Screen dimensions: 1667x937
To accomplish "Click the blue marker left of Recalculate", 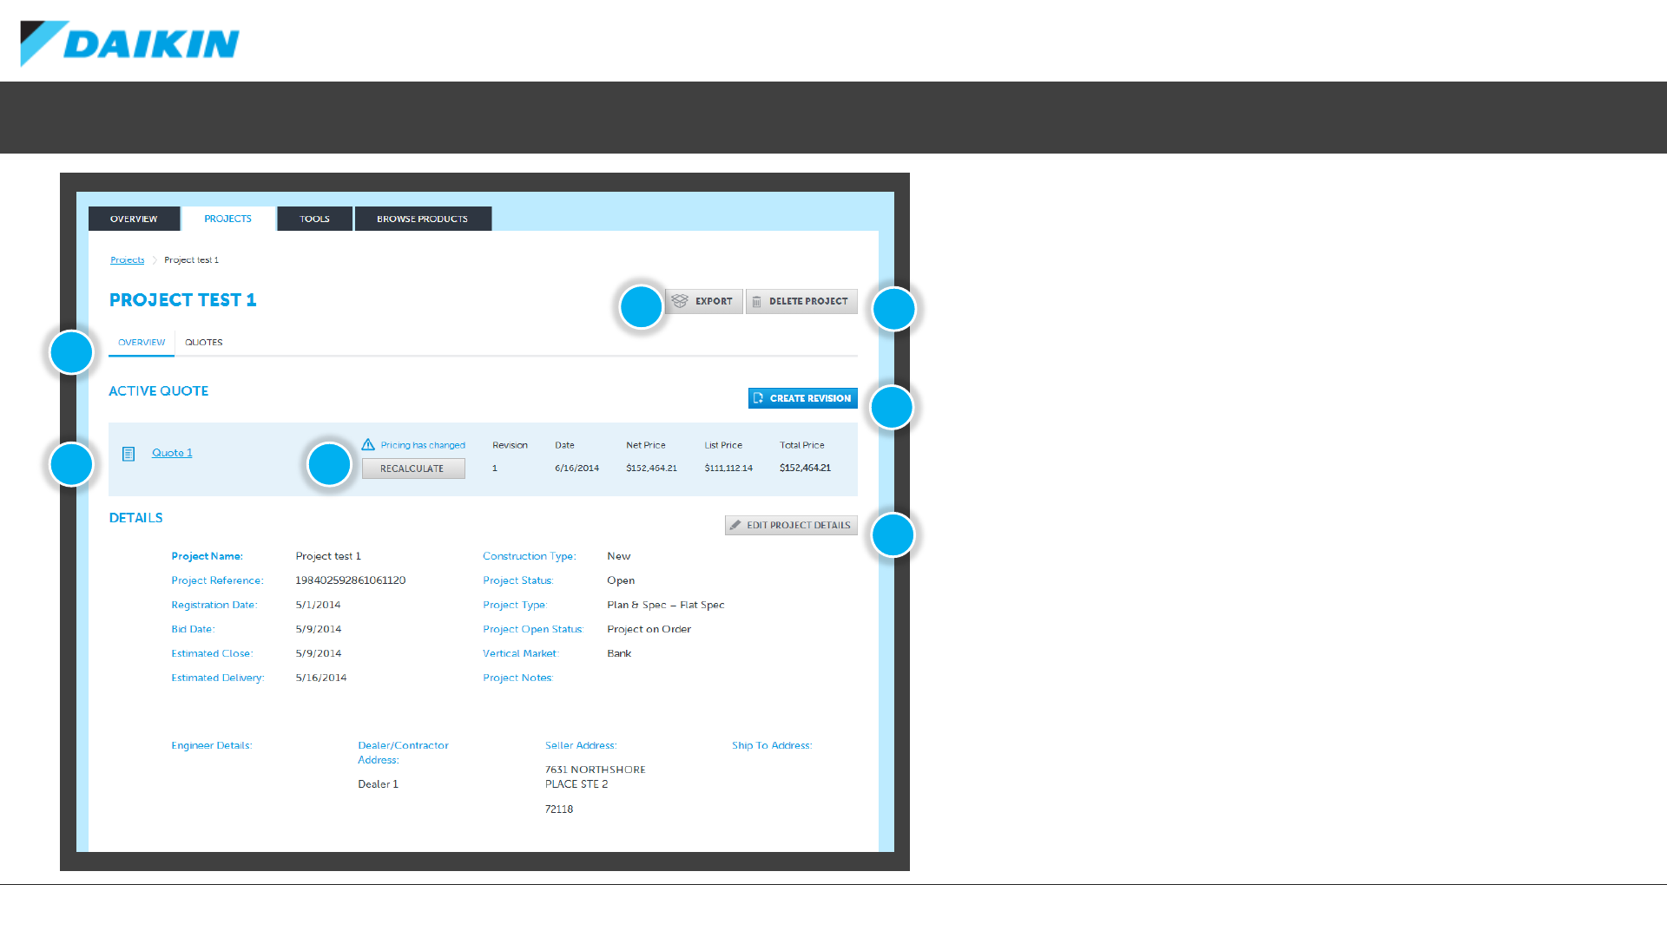I will (330, 464).
